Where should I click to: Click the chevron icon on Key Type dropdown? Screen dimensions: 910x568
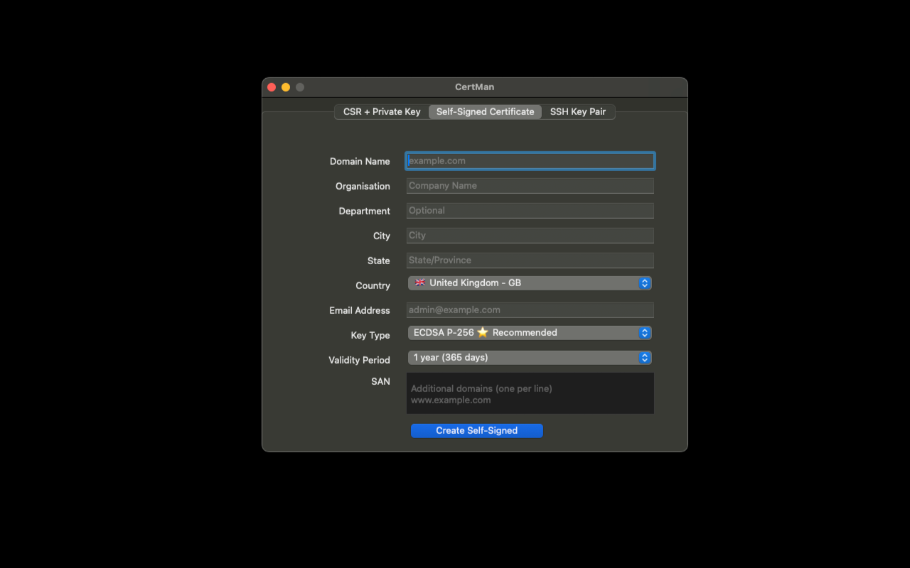click(x=645, y=332)
